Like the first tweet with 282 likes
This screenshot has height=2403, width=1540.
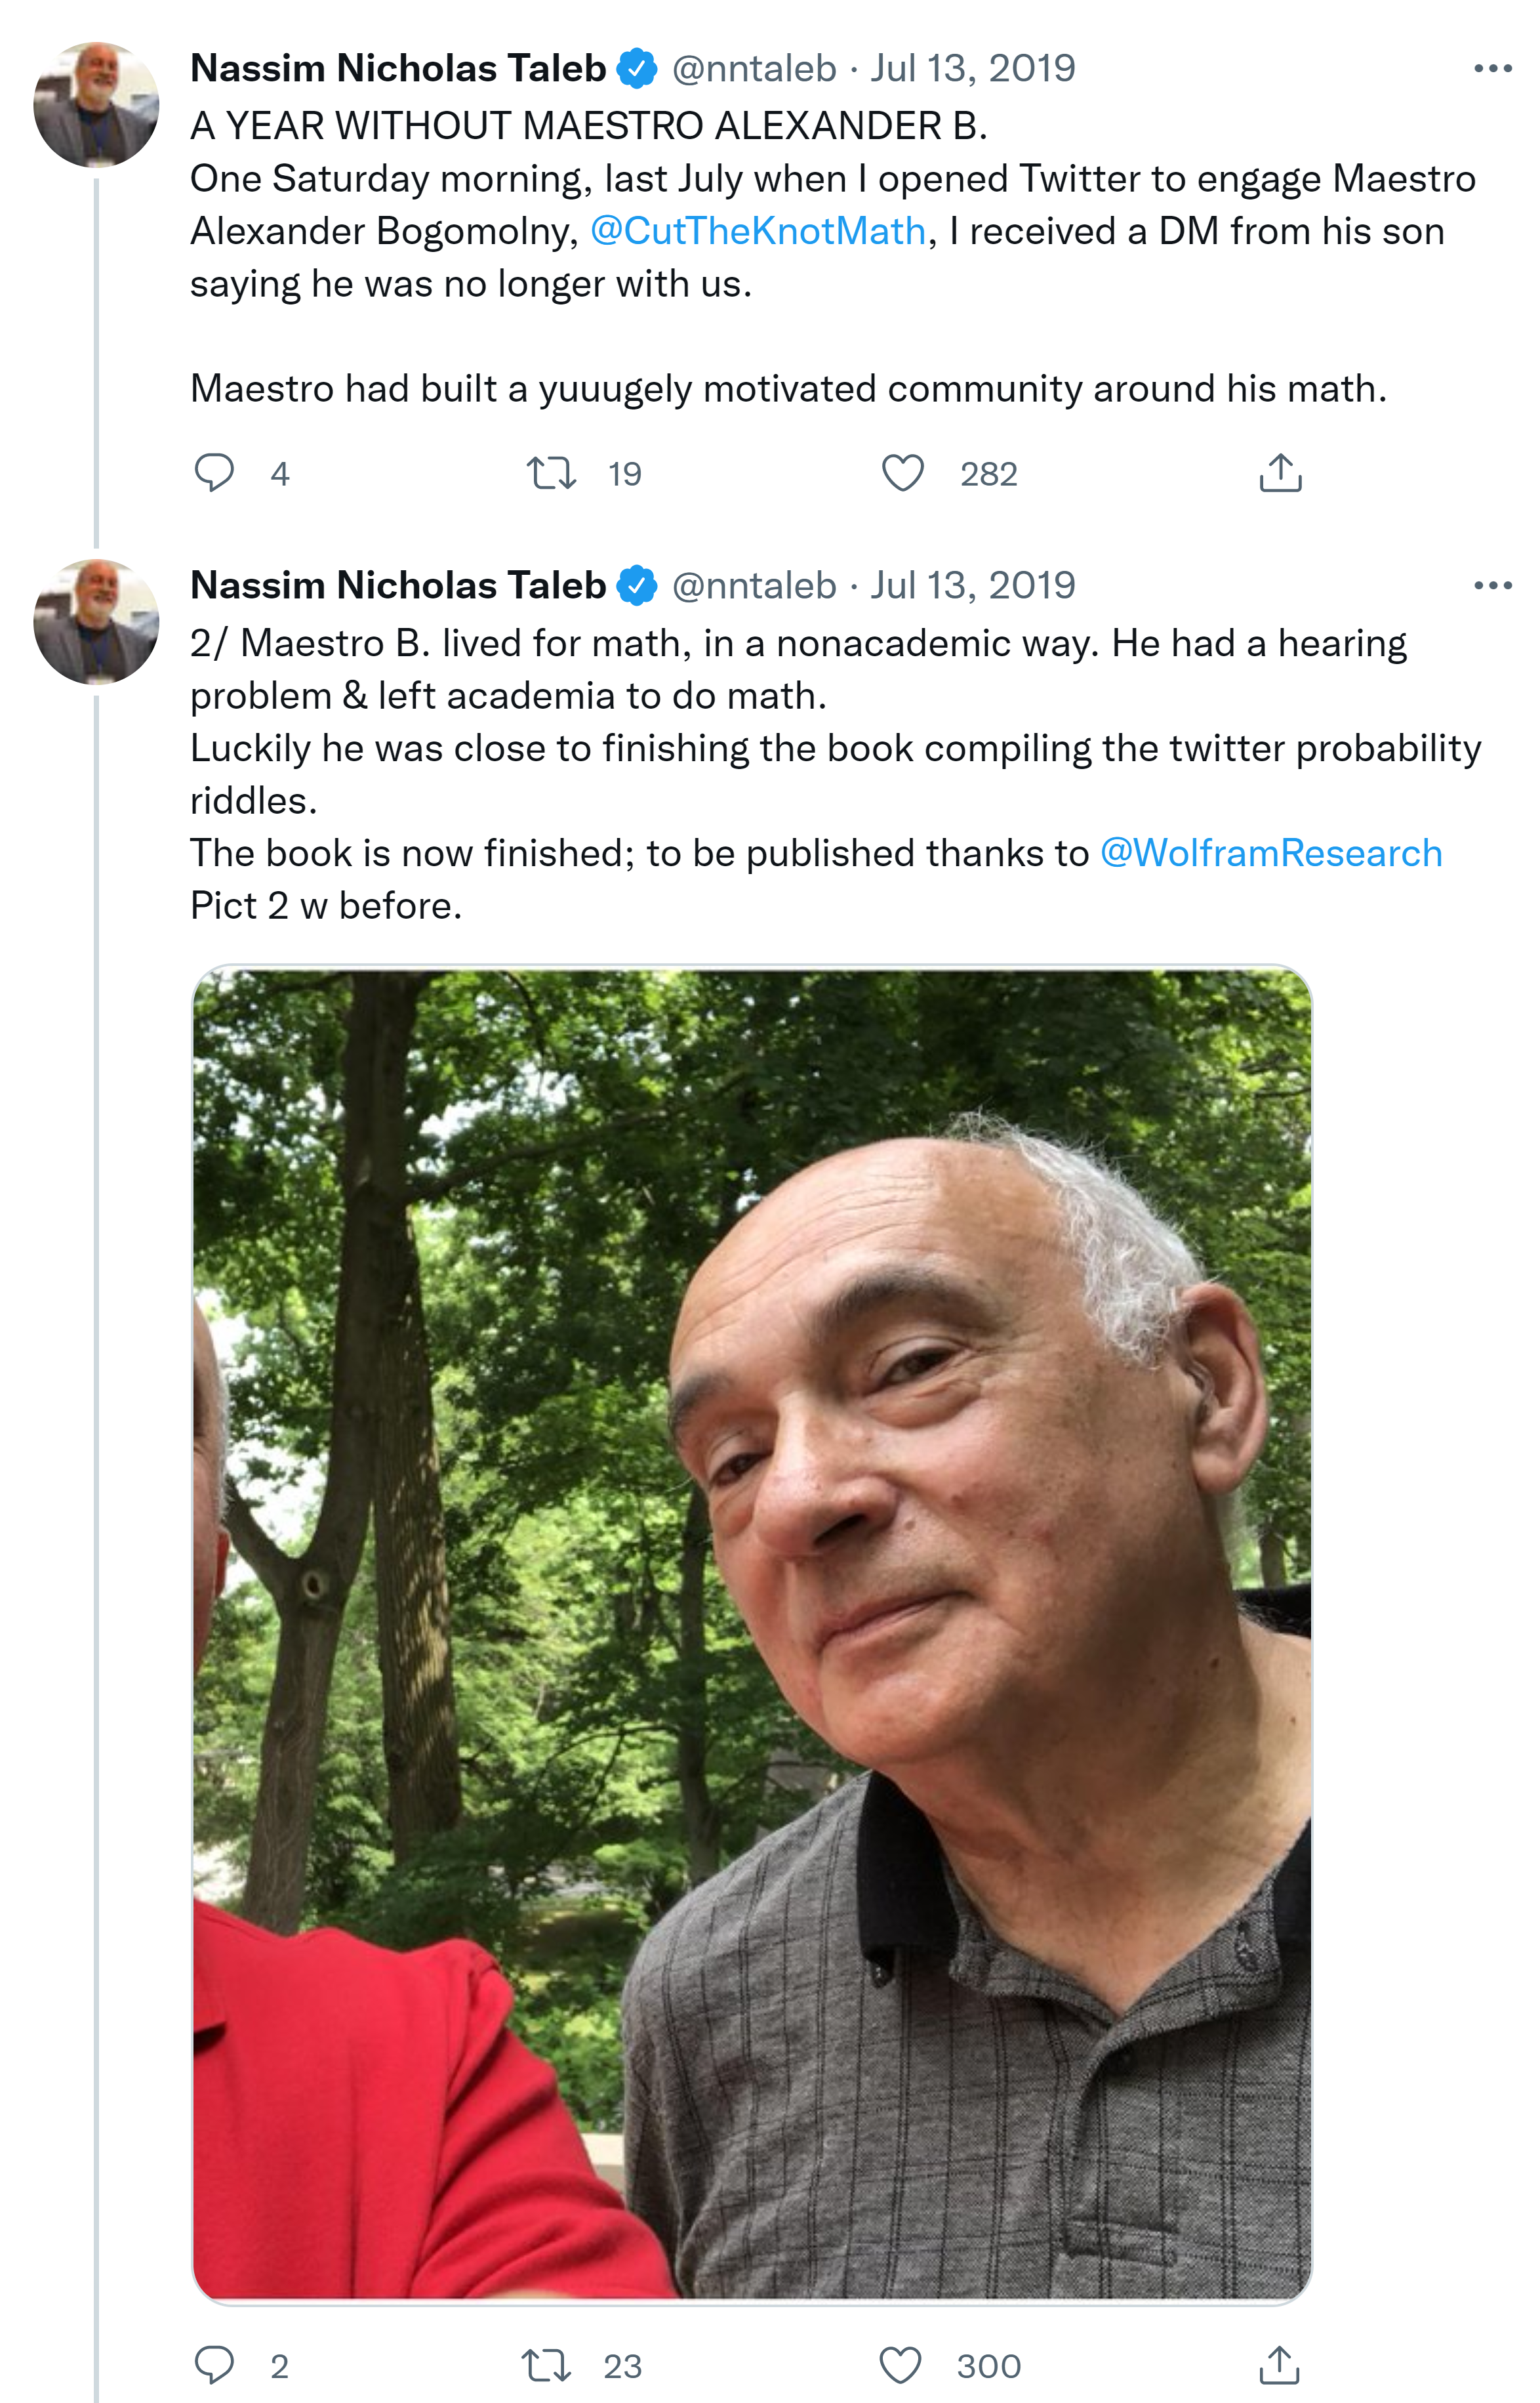pyautogui.click(x=902, y=473)
